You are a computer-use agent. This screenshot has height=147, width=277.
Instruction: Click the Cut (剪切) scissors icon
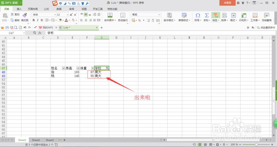tap(12, 14)
